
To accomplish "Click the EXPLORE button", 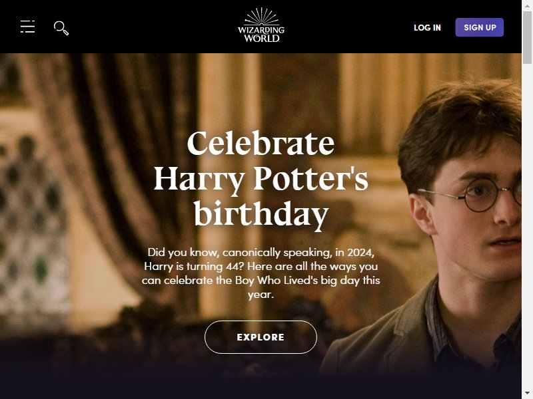I will point(261,337).
